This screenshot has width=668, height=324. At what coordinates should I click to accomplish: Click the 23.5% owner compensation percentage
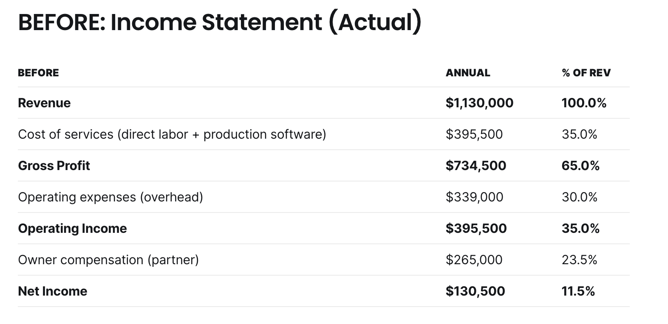point(579,260)
